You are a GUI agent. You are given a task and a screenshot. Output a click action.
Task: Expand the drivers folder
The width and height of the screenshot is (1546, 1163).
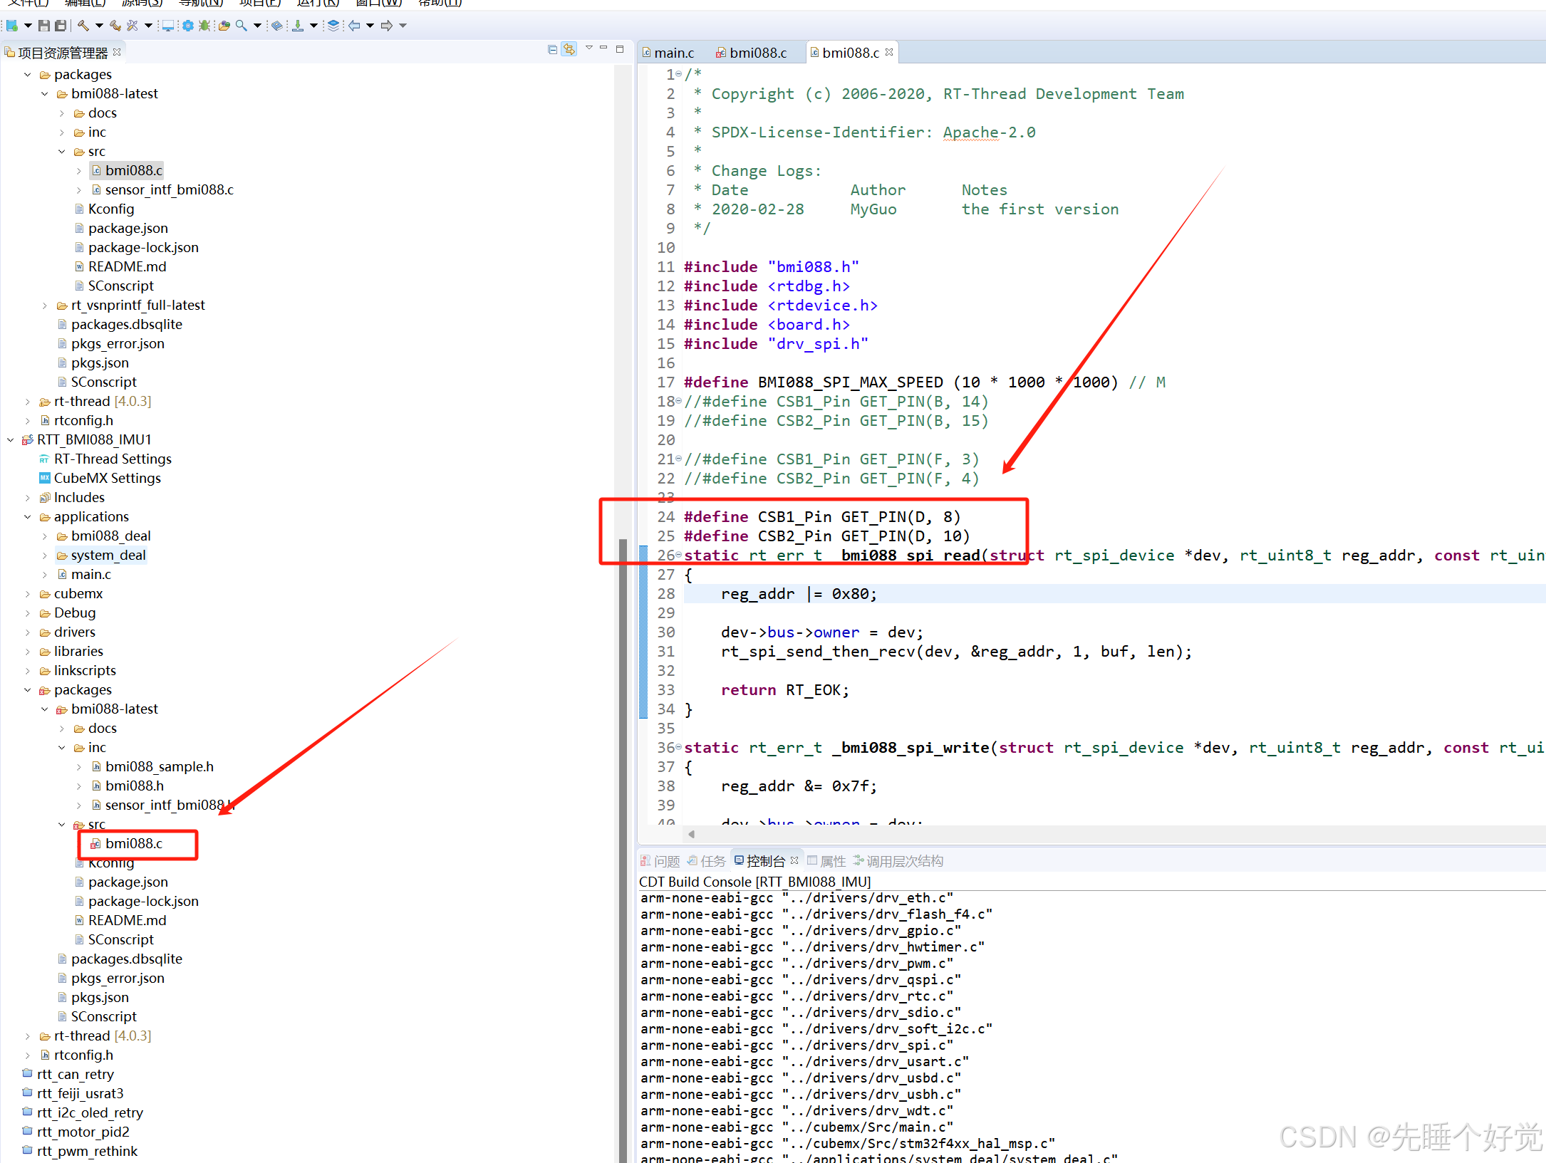(28, 632)
